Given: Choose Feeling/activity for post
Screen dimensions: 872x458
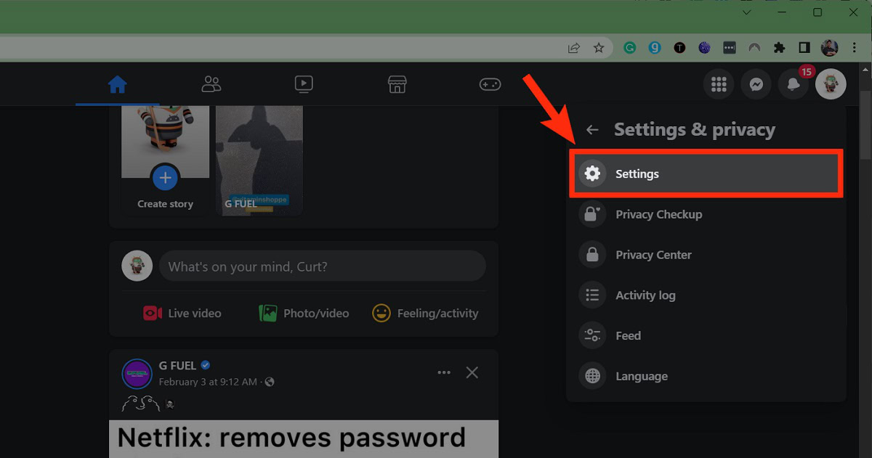Looking at the screenshot, I should [425, 314].
